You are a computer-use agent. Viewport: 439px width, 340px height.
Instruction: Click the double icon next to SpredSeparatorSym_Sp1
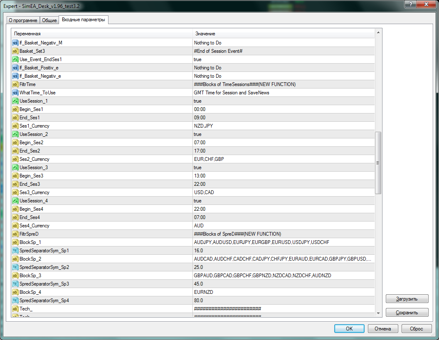pos(15,251)
